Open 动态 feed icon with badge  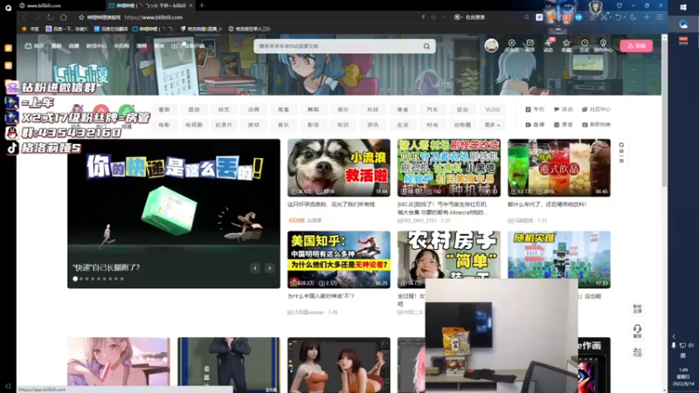point(549,45)
